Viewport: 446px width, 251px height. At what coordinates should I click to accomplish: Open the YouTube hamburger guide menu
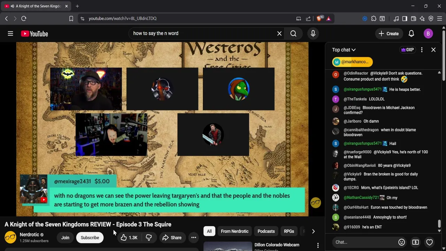[10, 33]
